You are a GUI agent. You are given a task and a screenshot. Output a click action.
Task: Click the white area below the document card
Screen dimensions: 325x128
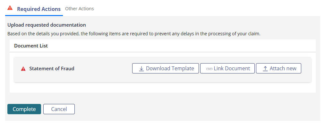pos(162,87)
